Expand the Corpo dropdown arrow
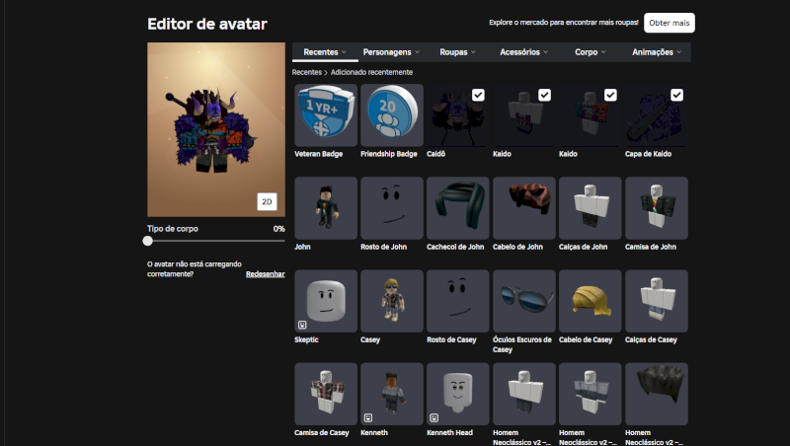The width and height of the screenshot is (790, 446). tap(603, 52)
